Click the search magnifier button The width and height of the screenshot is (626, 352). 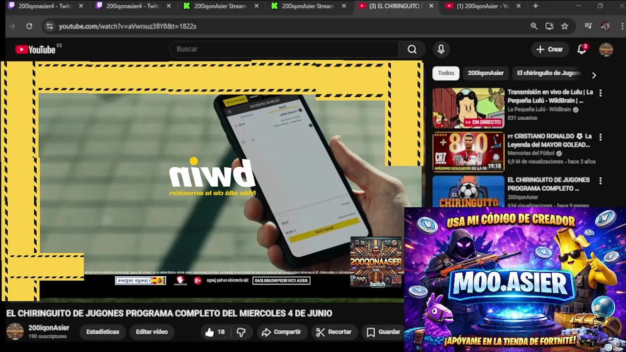[x=412, y=49]
